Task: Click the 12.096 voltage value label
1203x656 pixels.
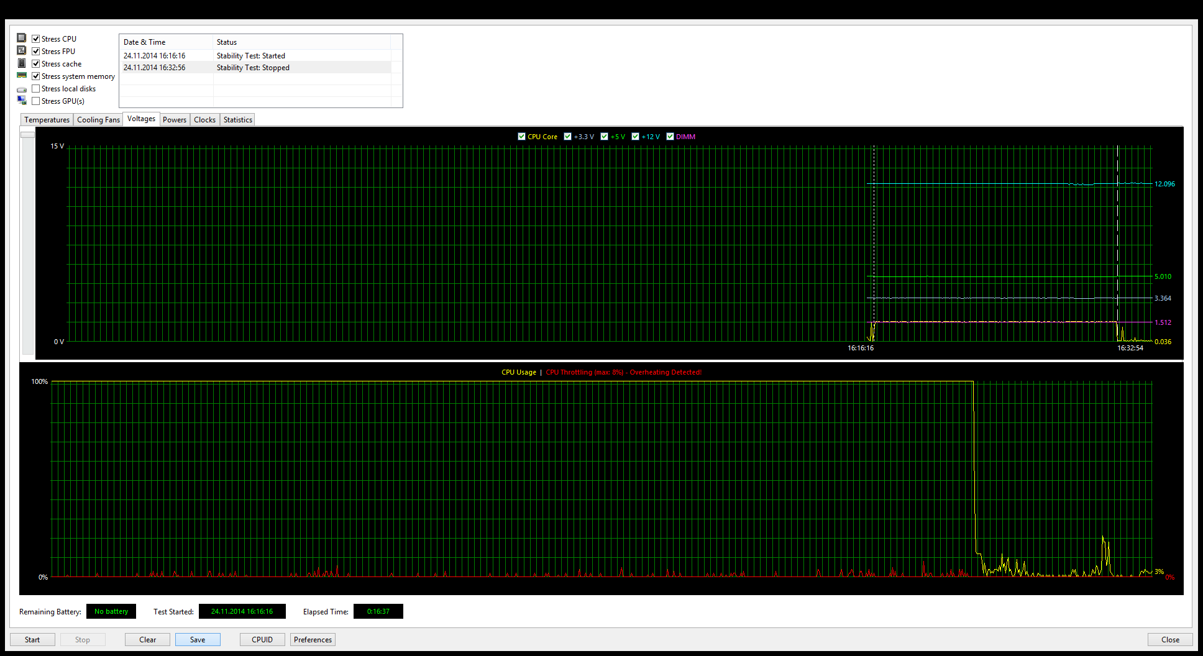Action: (x=1164, y=184)
